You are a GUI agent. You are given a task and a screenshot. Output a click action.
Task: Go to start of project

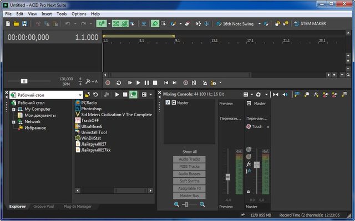point(166,83)
